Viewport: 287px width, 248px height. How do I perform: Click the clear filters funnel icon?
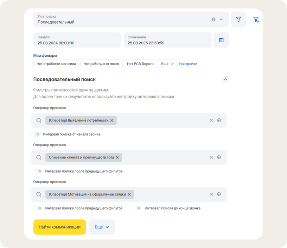[256, 20]
